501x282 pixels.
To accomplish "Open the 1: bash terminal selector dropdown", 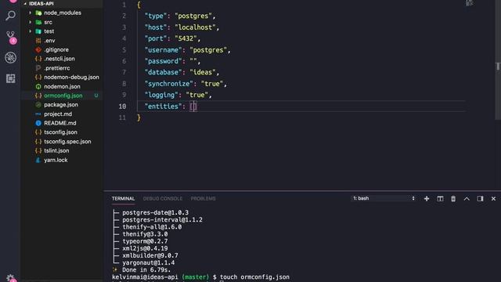I will (x=384, y=198).
